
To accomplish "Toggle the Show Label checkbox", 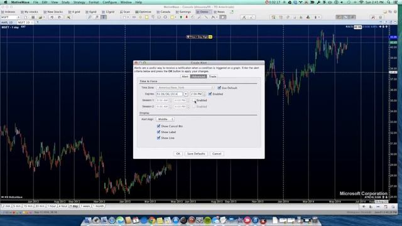I will (158, 132).
